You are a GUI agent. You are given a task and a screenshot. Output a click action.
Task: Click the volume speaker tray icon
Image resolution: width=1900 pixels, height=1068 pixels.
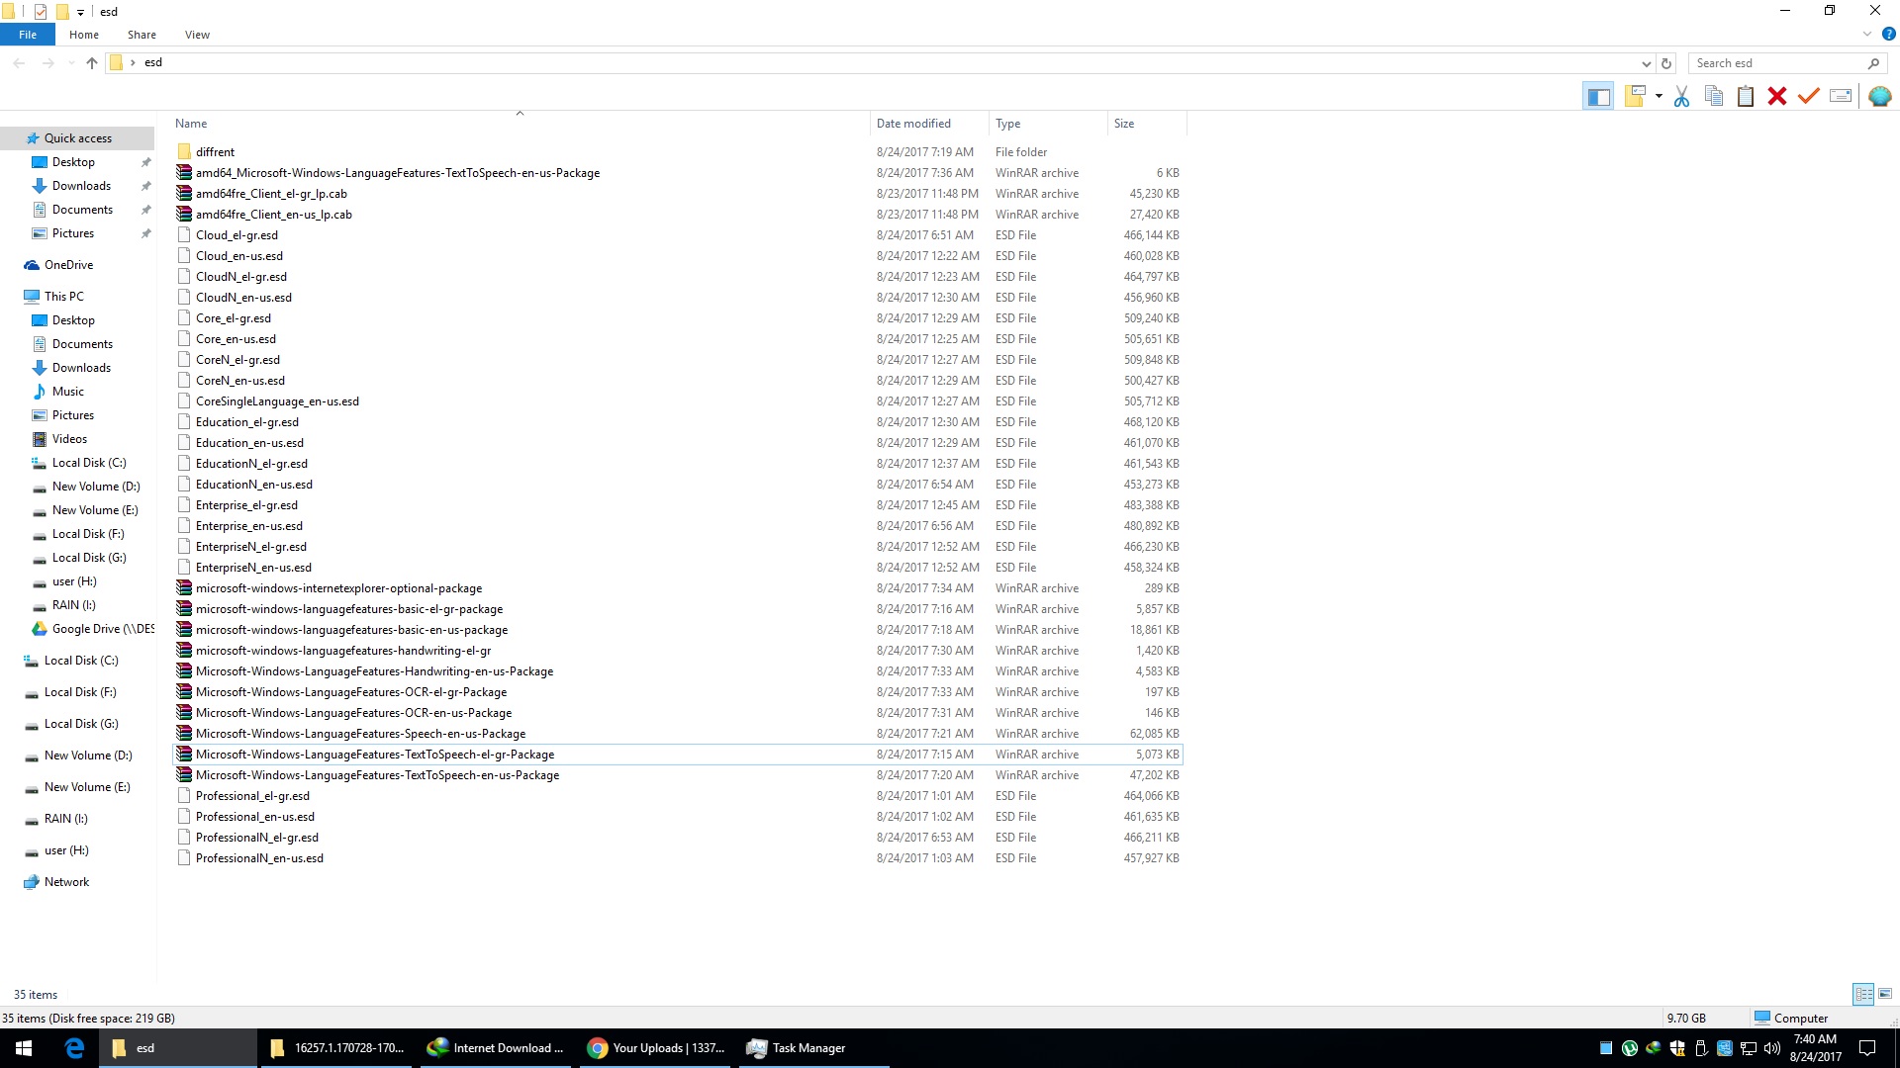click(1772, 1048)
